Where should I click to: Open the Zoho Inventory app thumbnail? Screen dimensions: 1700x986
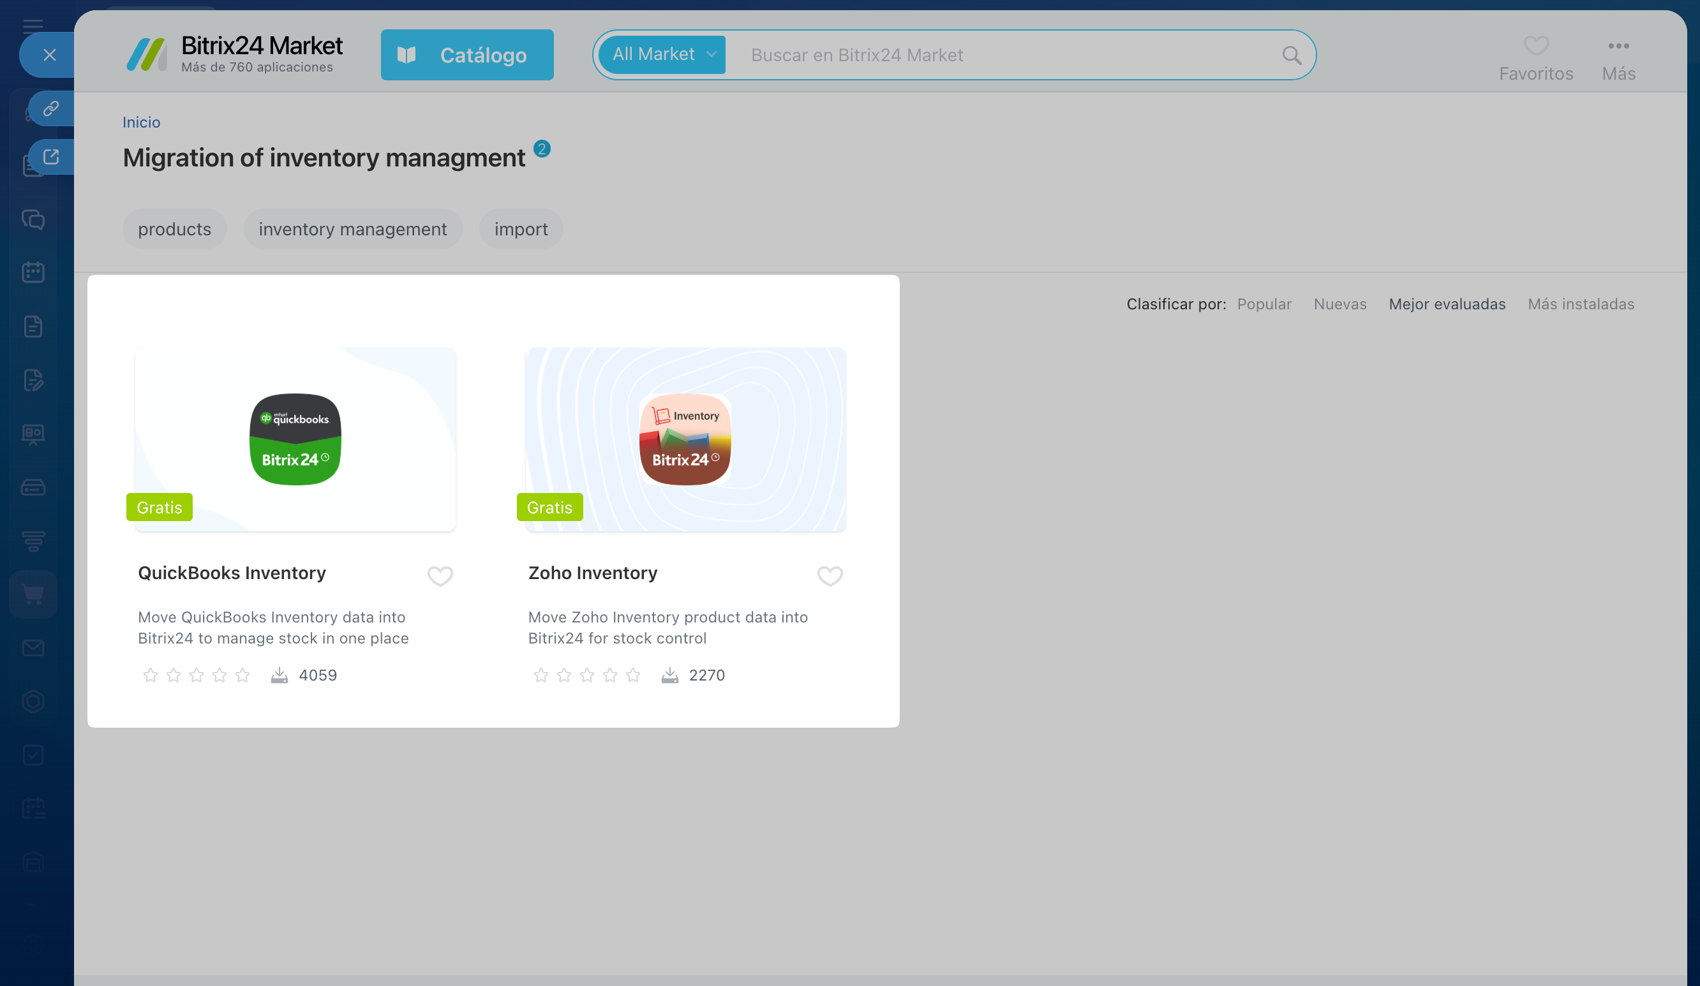685,439
